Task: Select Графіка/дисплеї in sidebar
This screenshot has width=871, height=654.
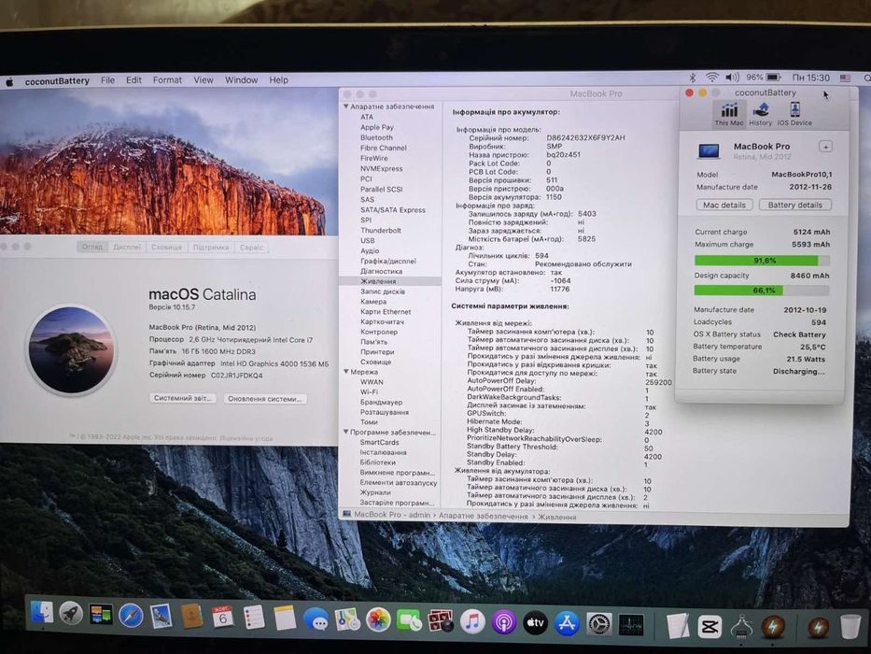Action: pyautogui.click(x=387, y=261)
